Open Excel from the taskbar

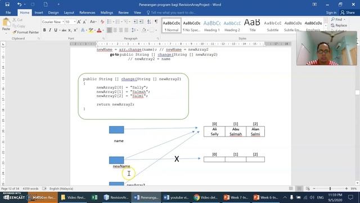coord(94,197)
